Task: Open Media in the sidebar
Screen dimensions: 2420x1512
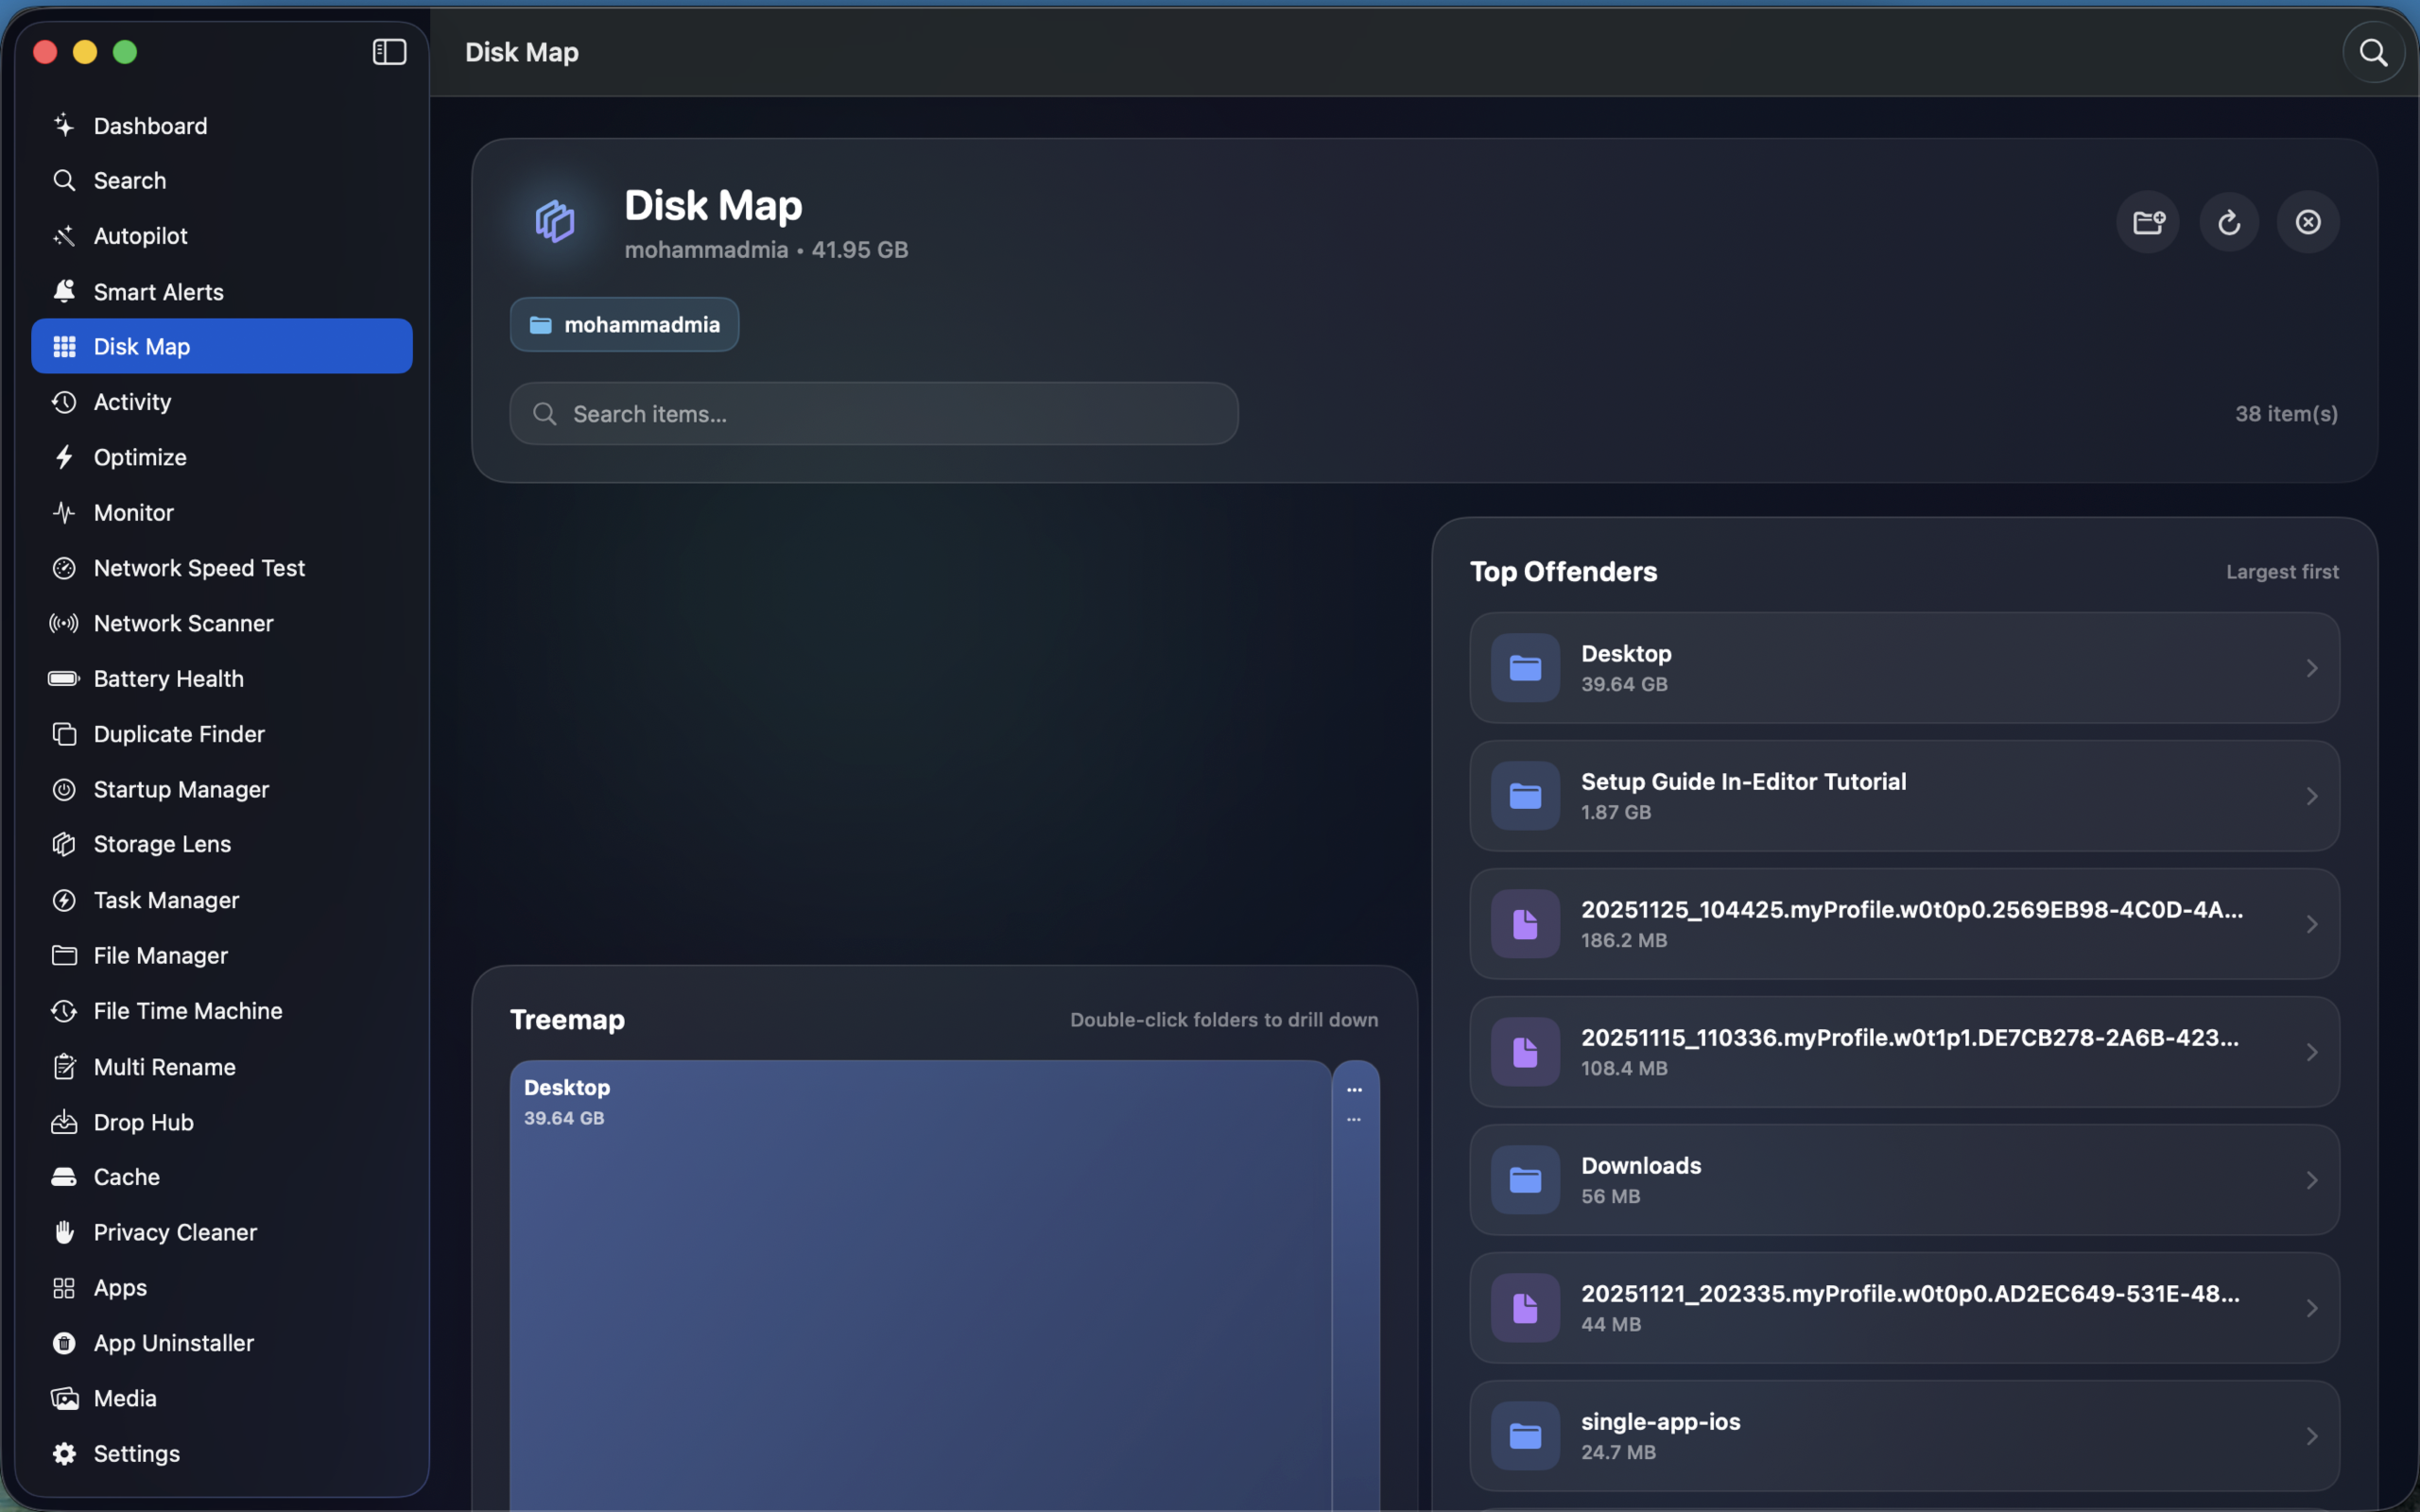Action: [x=222, y=1398]
